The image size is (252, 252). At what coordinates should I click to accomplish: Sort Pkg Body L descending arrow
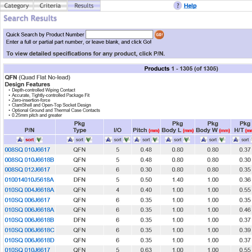186,140
